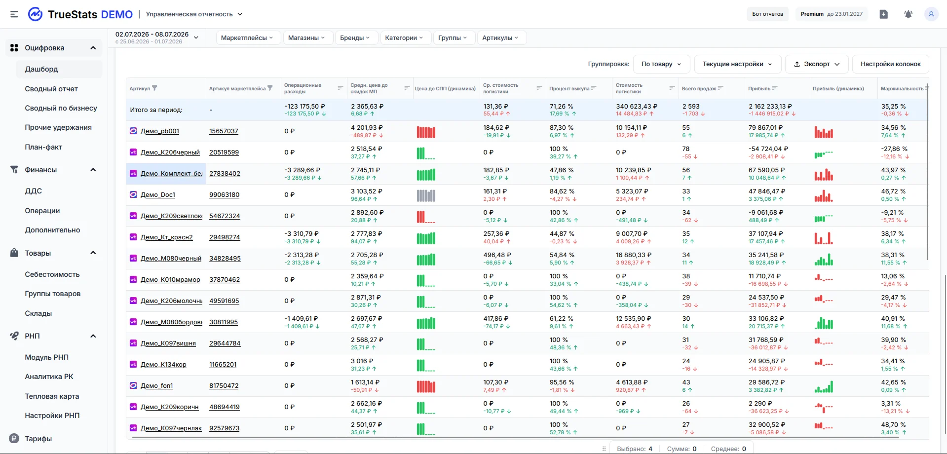Click the РНП rocket icon
This screenshot has width=947, height=454.
point(14,336)
